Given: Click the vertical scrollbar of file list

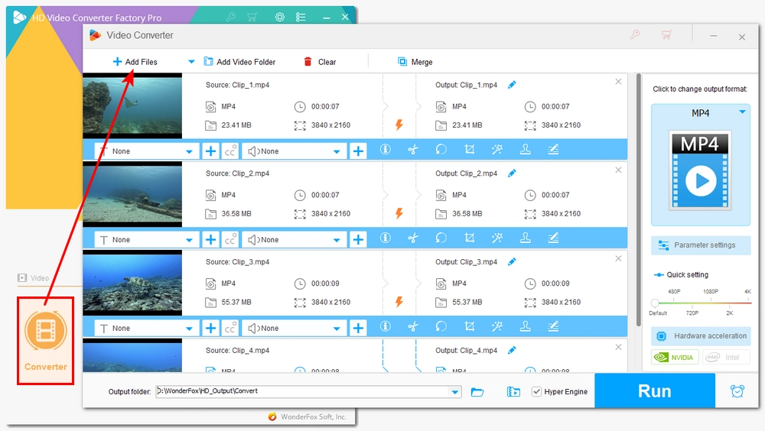Looking at the screenshot, I should 638,200.
